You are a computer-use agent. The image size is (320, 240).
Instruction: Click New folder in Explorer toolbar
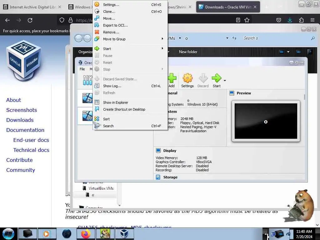click(188, 52)
